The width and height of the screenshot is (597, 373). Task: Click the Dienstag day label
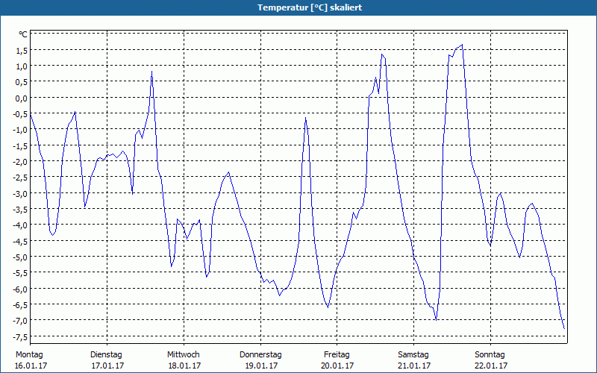pos(106,355)
